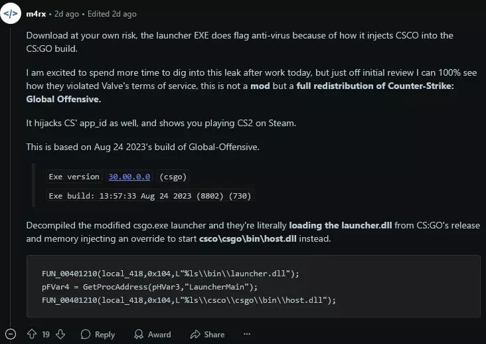Screen dimensions: 486x344
Task: Click the Share button label
Action: (x=214, y=335)
